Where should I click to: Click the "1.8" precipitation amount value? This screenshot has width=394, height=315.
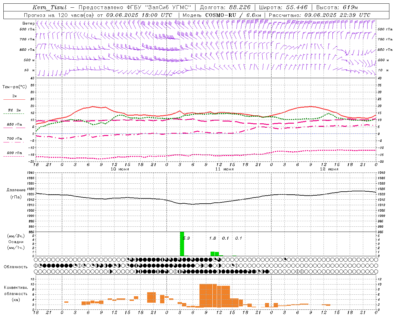click(x=212, y=238)
